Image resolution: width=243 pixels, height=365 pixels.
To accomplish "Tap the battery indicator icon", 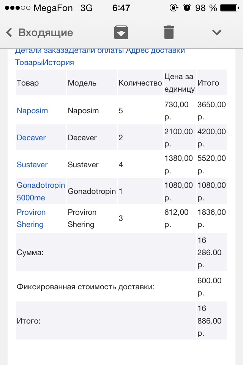I will coord(229,8).
